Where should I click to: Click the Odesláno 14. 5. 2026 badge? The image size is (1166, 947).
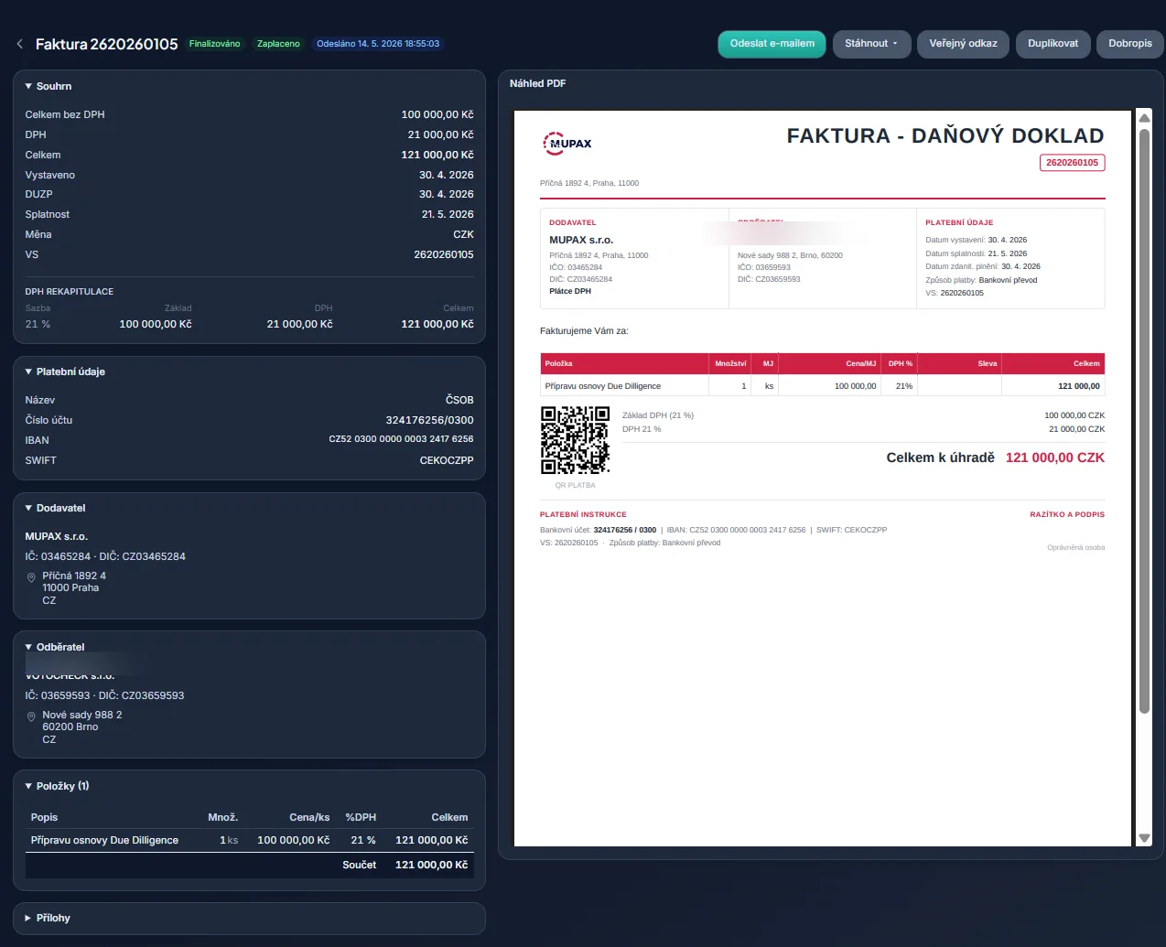378,44
